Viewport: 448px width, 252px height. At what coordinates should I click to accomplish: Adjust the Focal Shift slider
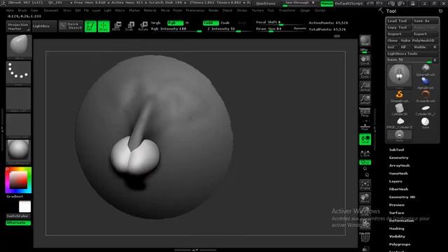(x=281, y=22)
